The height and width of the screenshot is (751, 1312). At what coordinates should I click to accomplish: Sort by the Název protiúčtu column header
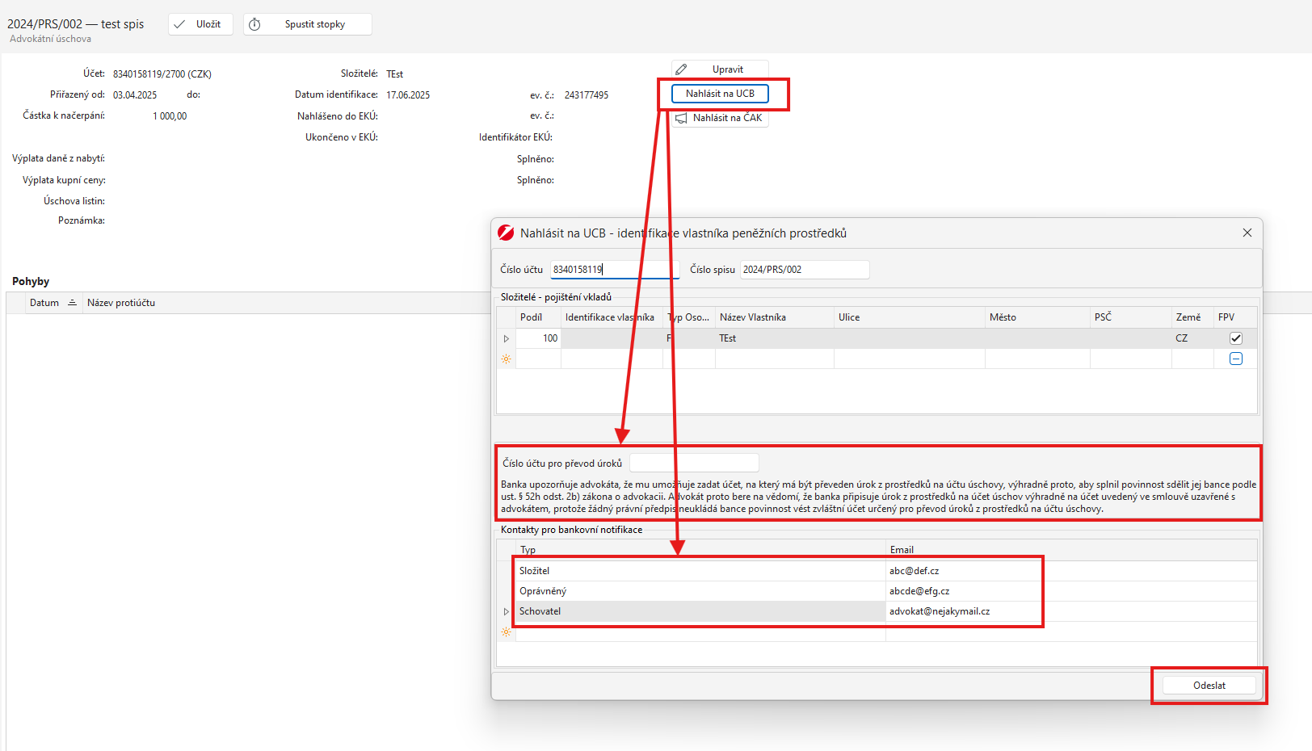(121, 303)
